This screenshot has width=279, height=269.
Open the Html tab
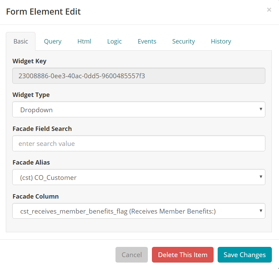tap(84, 41)
